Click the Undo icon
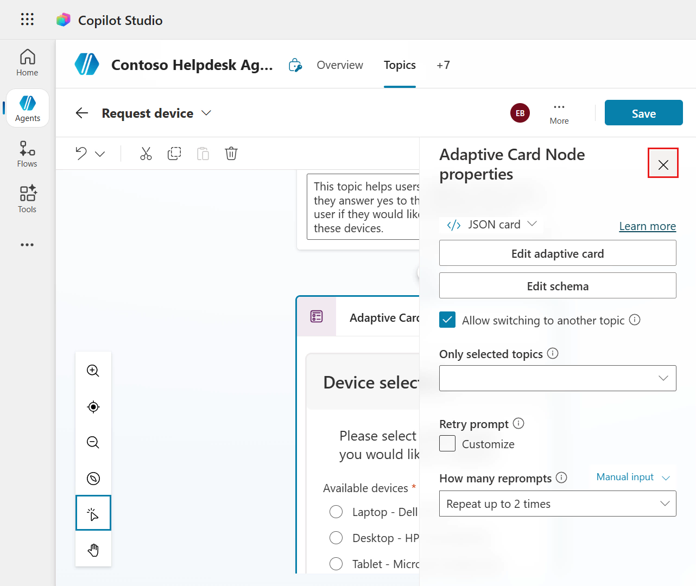Image resolution: width=696 pixels, height=586 pixels. [x=80, y=154]
